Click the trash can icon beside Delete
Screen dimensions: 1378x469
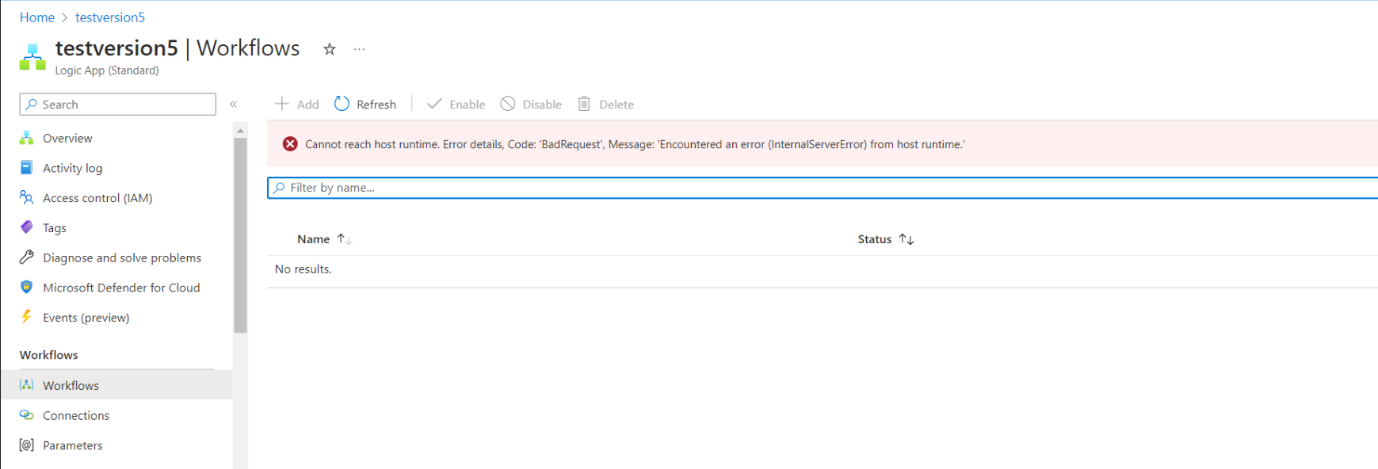tap(584, 104)
